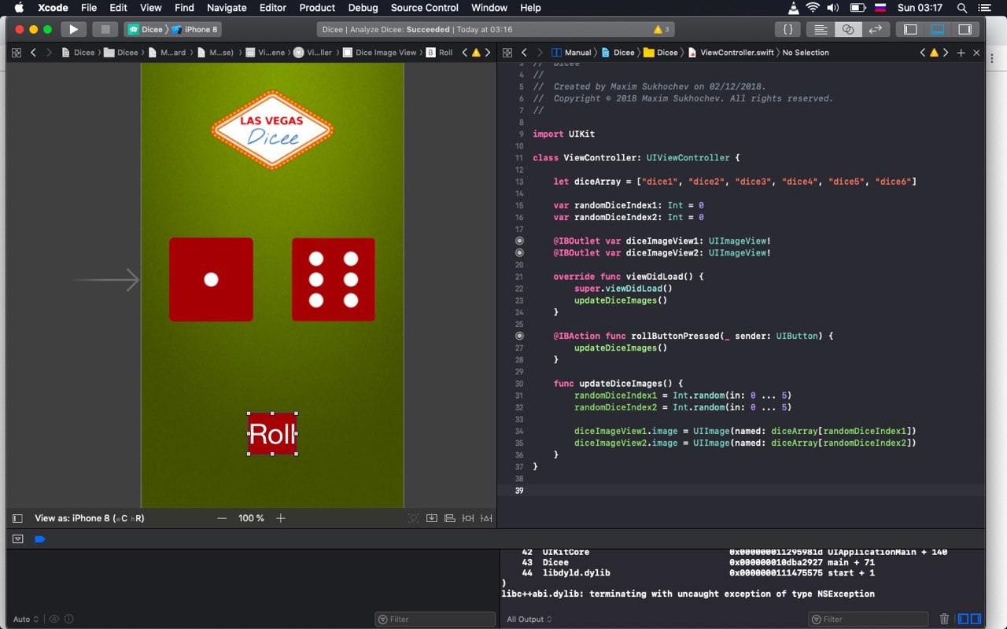This screenshot has width=1007, height=629.
Task: Close the assistant editor pane
Action: tap(976, 53)
